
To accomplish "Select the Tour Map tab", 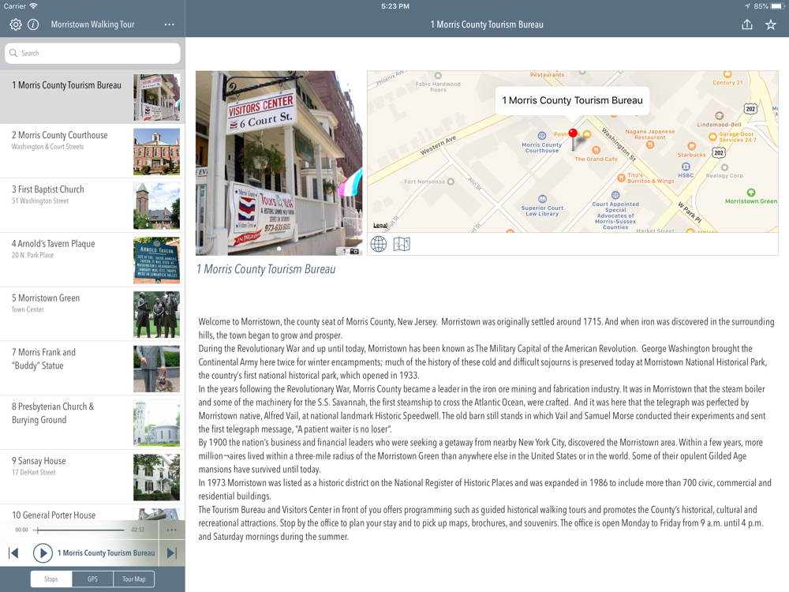I will pos(134,579).
